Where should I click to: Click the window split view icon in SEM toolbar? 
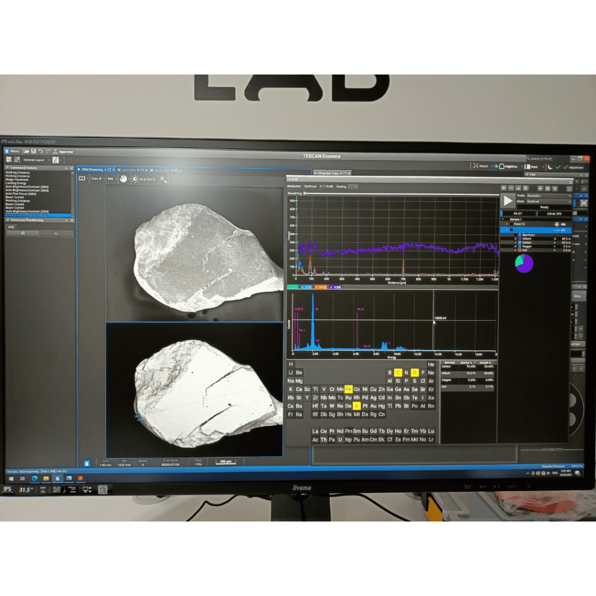tap(81, 179)
